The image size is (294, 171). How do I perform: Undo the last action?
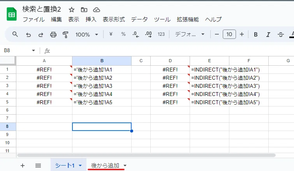(28, 35)
